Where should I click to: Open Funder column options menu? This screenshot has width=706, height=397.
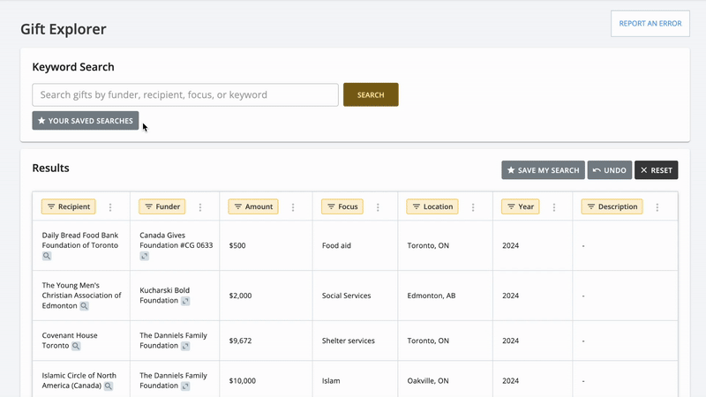200,207
